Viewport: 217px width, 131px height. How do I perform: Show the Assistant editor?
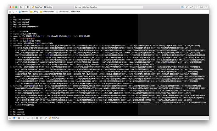187,7
